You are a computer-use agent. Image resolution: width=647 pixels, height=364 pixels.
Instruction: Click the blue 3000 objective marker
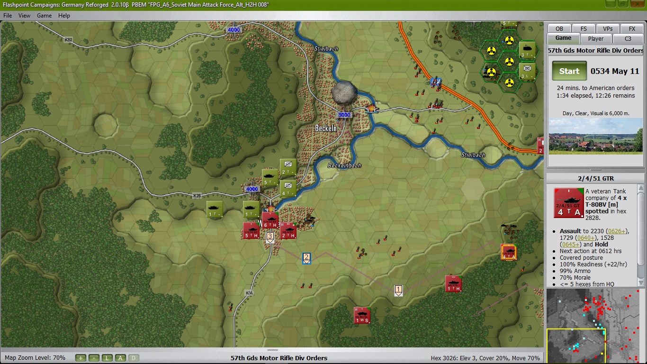[x=344, y=115]
